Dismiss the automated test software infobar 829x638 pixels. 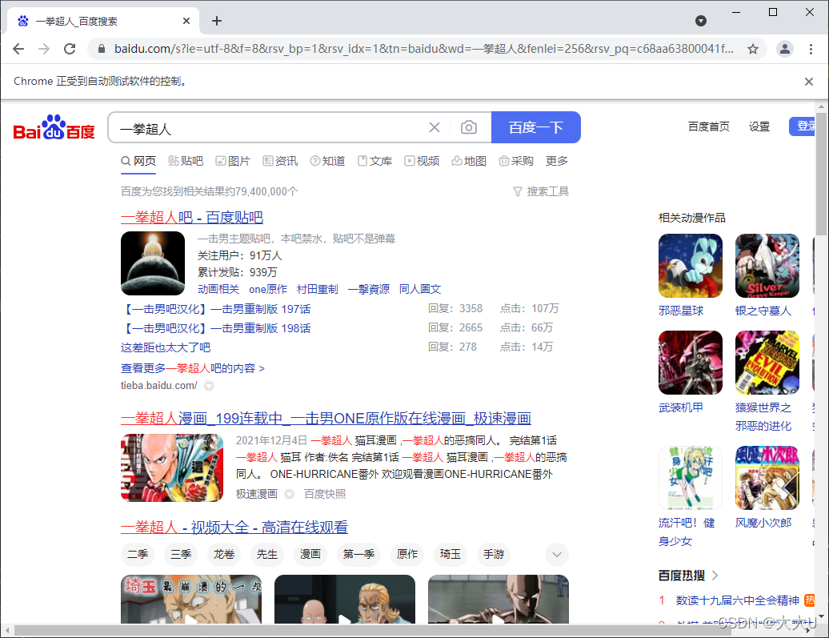(x=808, y=82)
